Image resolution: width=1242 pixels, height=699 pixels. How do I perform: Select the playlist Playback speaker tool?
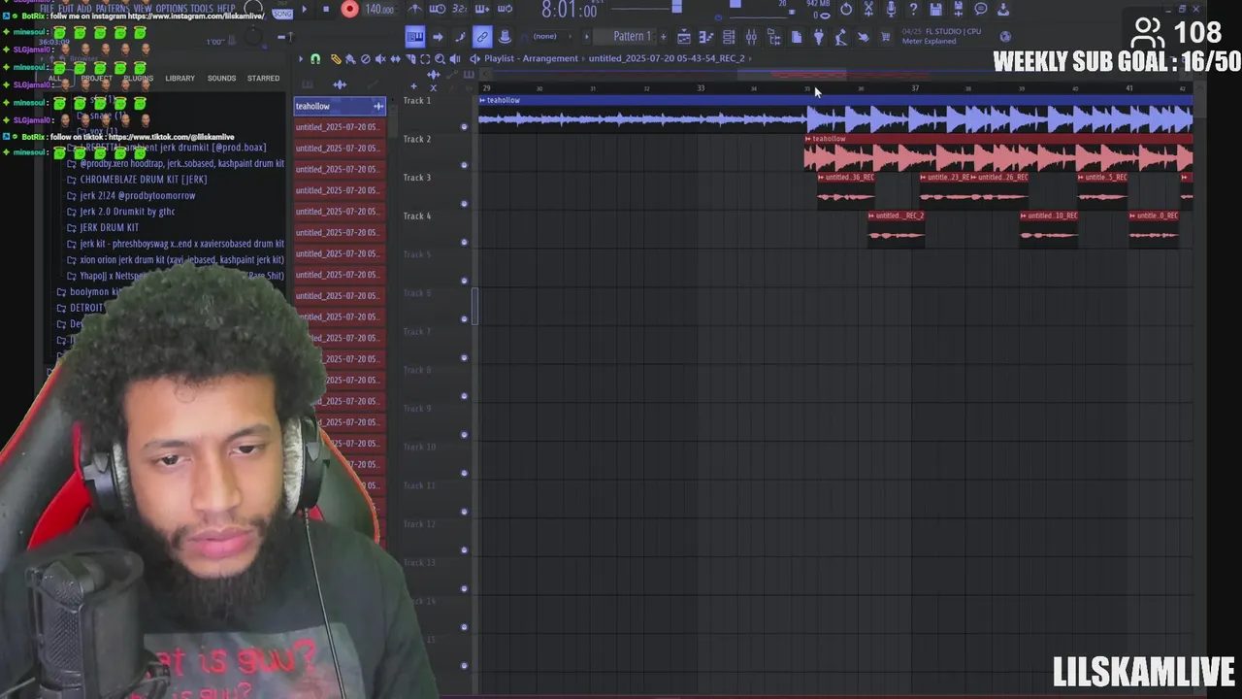[454, 59]
